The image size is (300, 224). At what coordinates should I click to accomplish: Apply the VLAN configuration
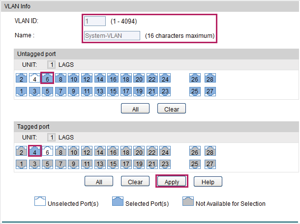[172, 181]
